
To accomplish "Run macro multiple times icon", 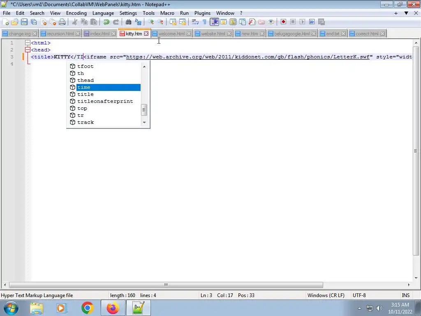I will coord(312,22).
